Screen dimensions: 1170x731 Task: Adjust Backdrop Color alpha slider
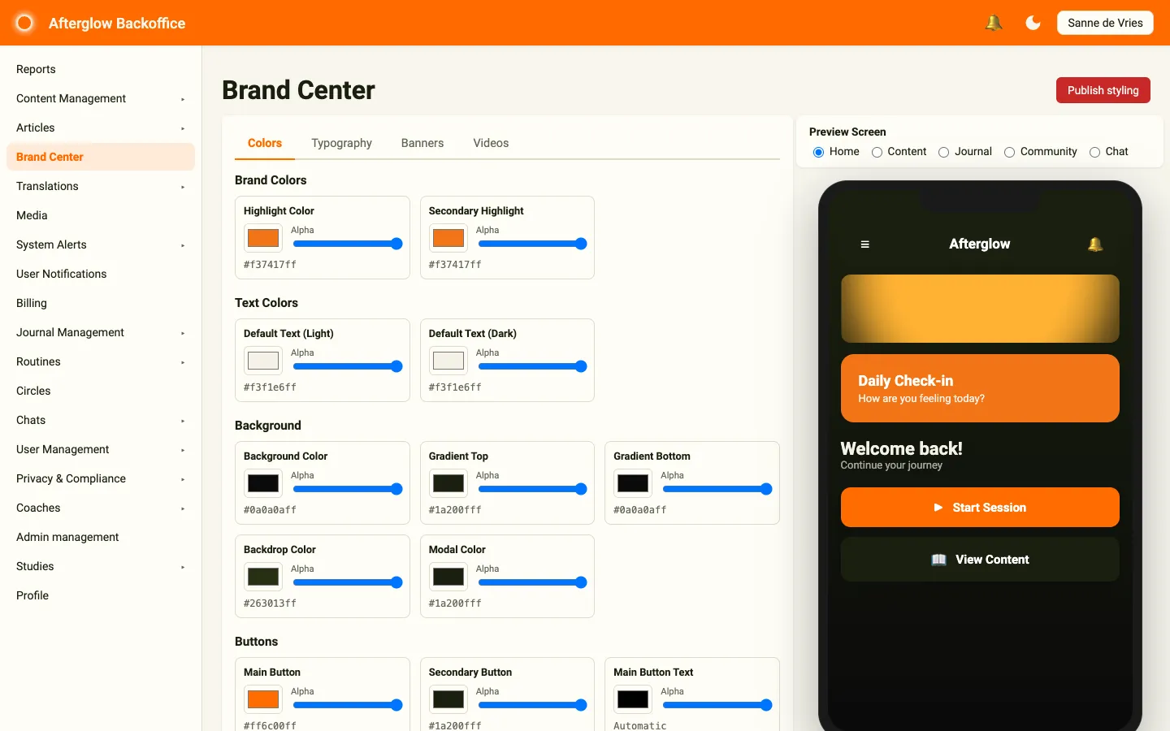tap(348, 582)
